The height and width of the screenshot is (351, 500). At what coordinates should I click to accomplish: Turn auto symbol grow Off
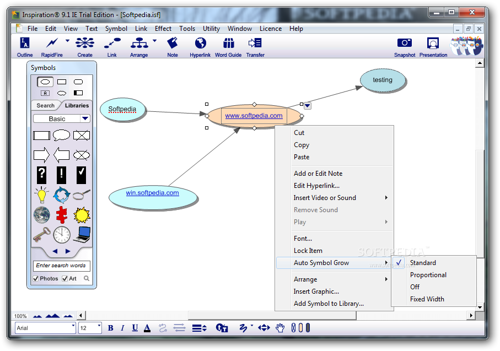click(x=415, y=287)
